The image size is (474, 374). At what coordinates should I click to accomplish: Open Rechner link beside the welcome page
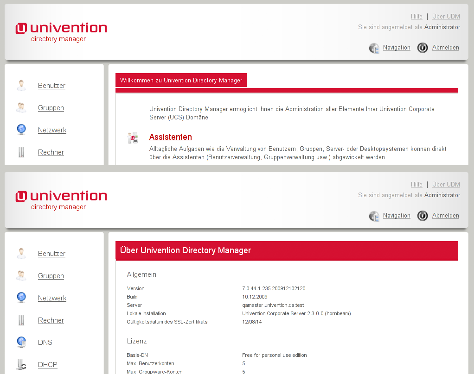point(51,152)
